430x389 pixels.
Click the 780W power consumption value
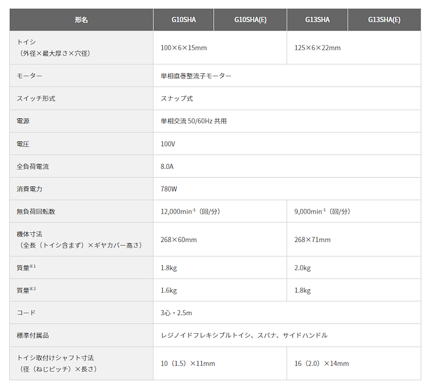pos(169,189)
